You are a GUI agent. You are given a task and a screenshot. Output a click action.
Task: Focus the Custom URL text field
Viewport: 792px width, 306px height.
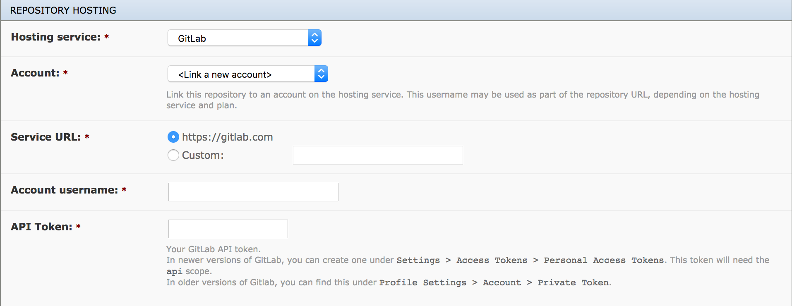point(378,155)
